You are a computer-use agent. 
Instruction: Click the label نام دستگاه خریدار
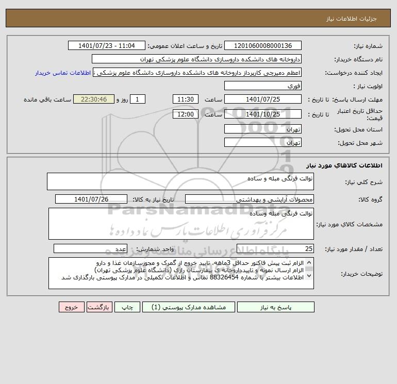coord(358,59)
